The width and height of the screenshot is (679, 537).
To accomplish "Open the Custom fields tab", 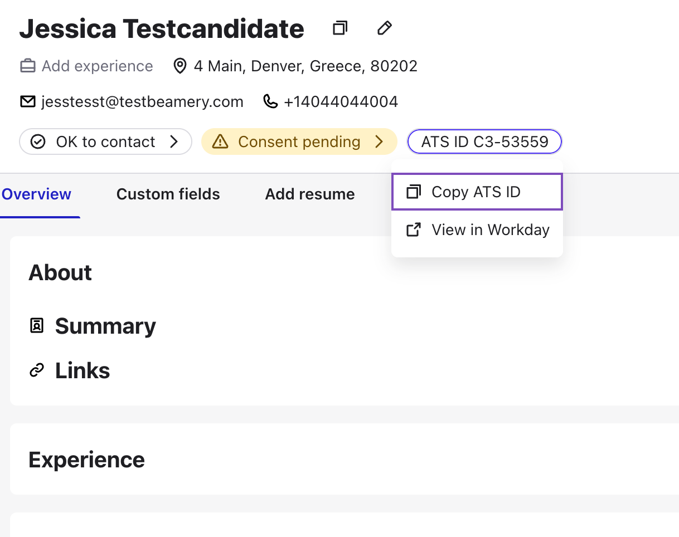I will tap(168, 194).
